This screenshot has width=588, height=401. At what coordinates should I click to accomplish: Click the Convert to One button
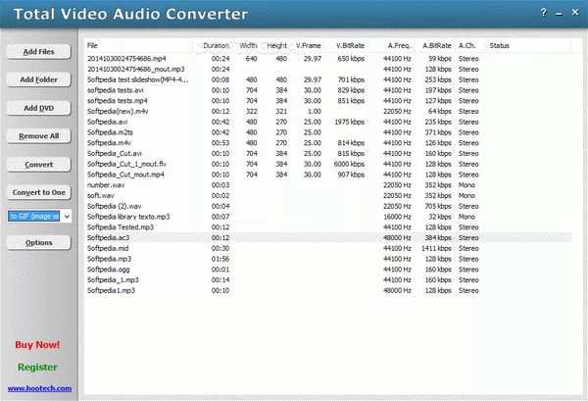pos(38,192)
